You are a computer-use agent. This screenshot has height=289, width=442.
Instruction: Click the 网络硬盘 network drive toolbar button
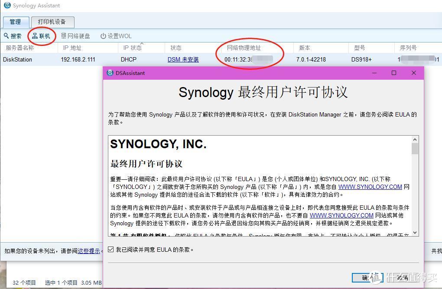(75, 36)
